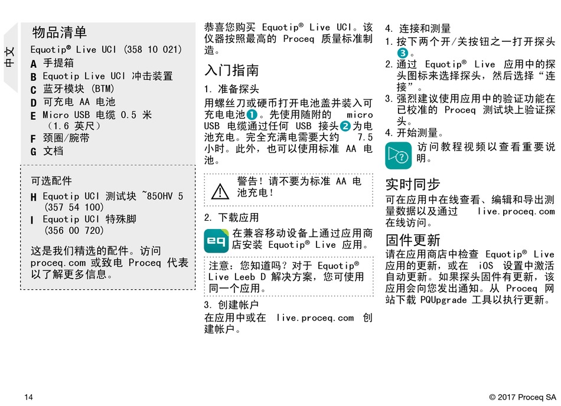Click page number '14'
The image size is (561, 406).
pos(28,397)
